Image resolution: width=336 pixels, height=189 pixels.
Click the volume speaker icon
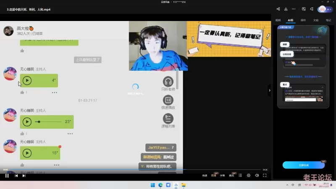tap(257, 176)
